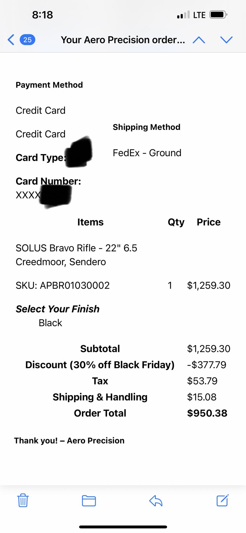
Task: Tap the back chevron to mailbox
Action: pos(11,40)
